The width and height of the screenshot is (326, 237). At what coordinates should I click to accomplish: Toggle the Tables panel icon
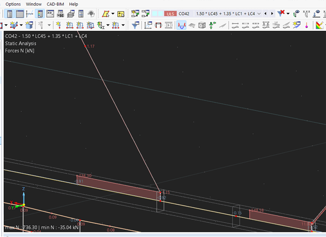20,14
